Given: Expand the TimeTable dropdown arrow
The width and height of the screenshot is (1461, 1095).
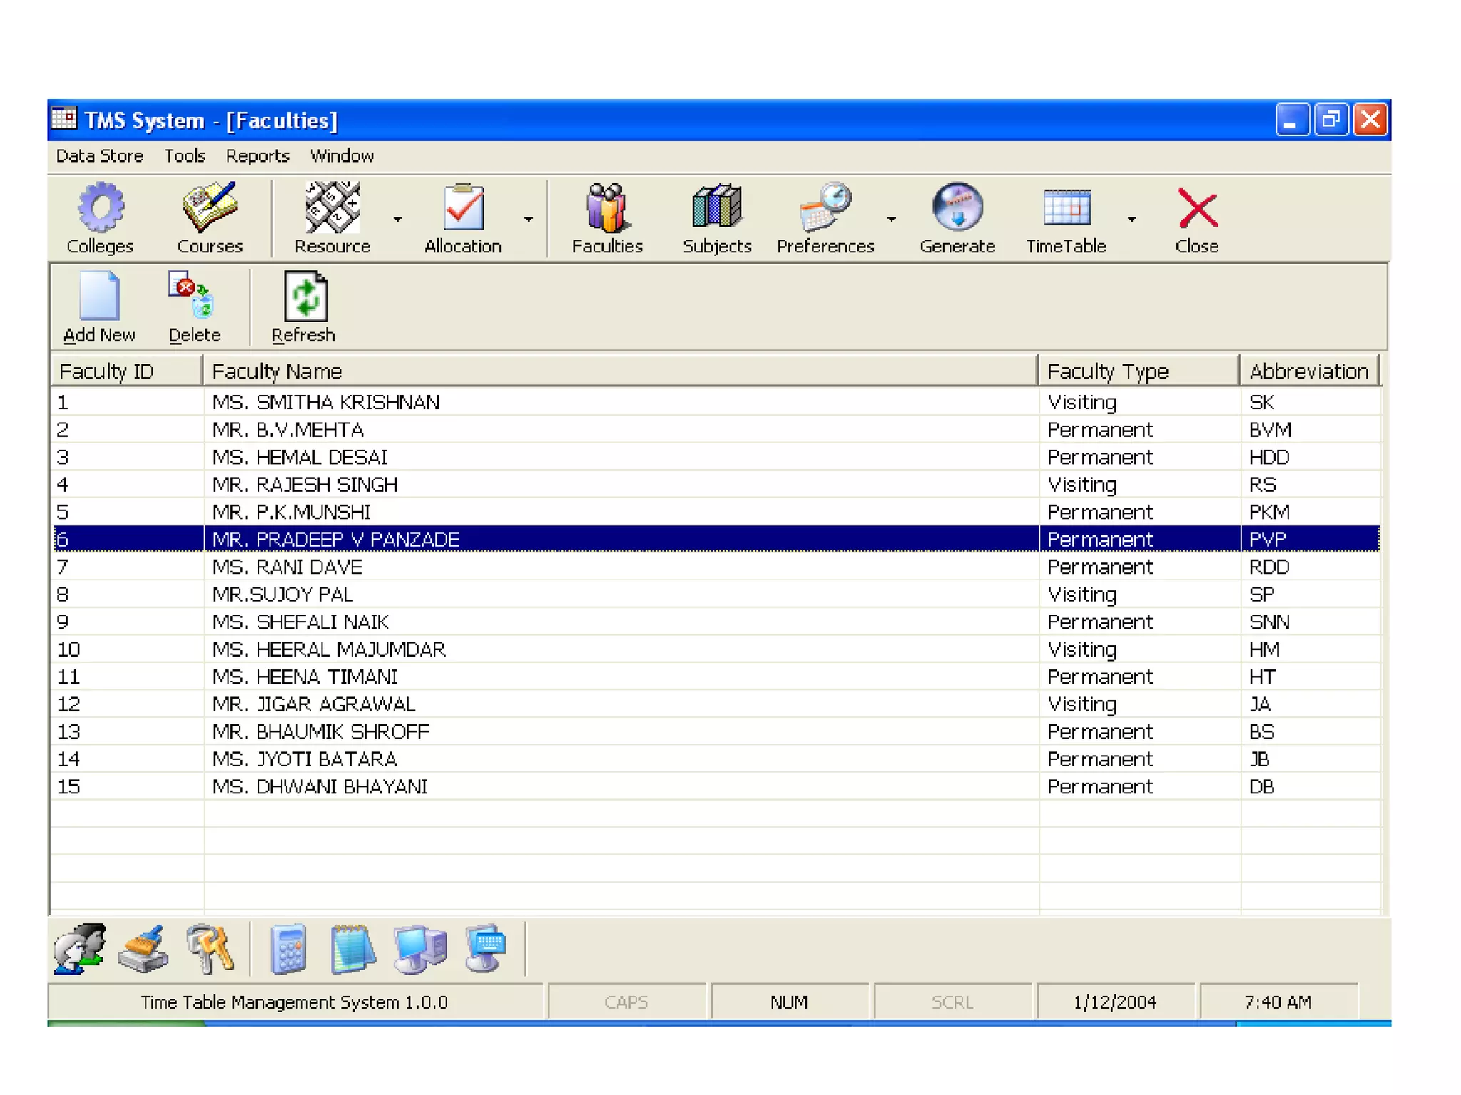Looking at the screenshot, I should [1132, 219].
